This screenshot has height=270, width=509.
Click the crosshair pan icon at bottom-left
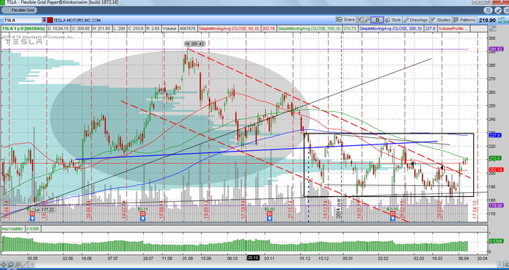(4, 264)
